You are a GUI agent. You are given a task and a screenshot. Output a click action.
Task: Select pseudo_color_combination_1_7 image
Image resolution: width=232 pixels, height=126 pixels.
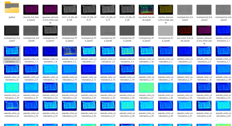(x=89, y=51)
